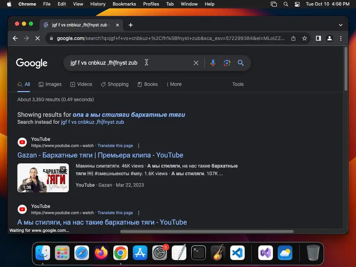Launch Visual Studio Code from Dock
Viewport: 356px width, 267px height.
coord(237,253)
